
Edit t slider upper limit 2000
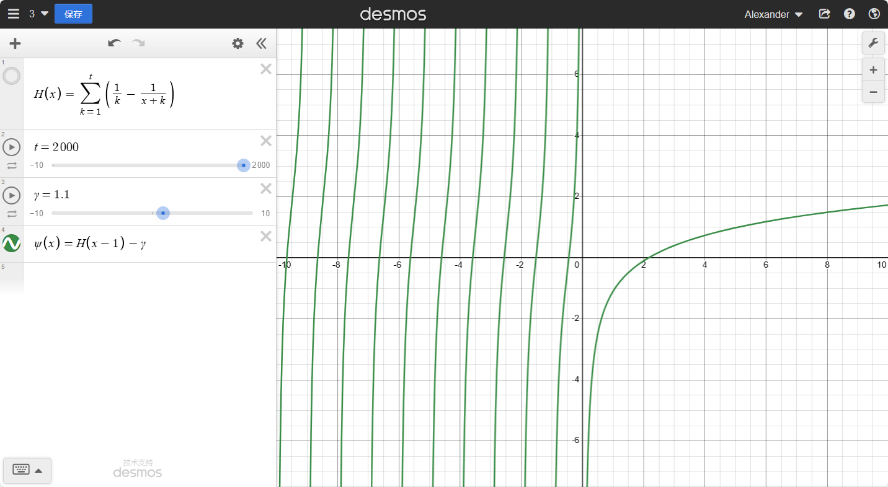point(260,165)
